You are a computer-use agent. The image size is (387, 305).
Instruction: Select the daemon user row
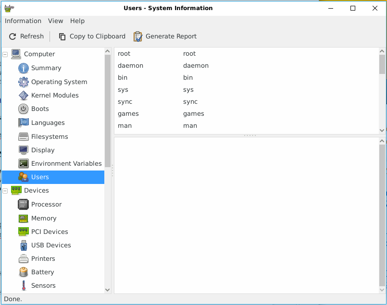pyautogui.click(x=246, y=66)
